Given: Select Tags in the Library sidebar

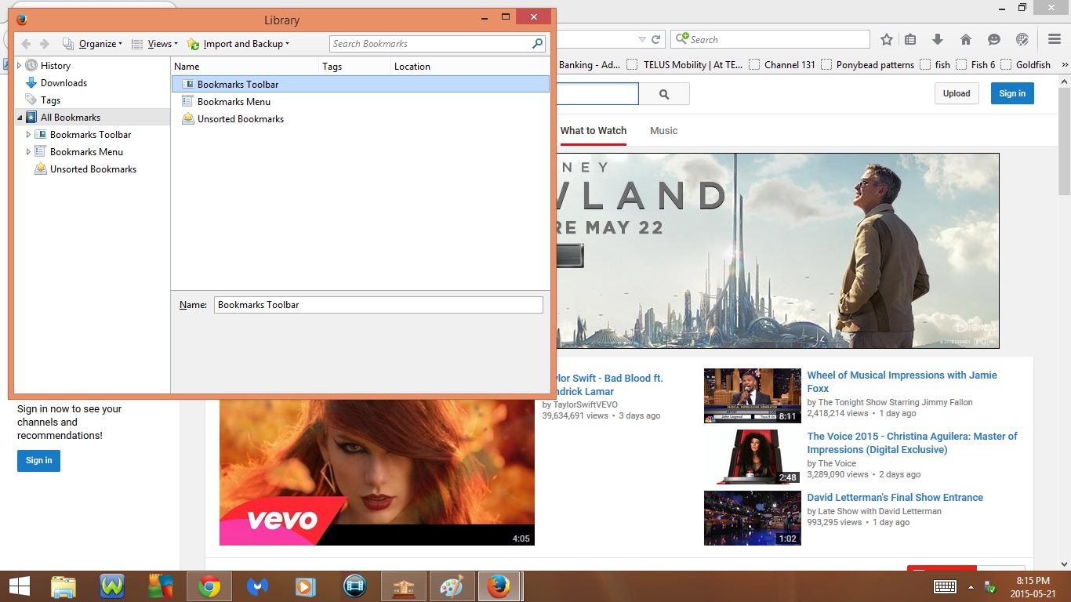Looking at the screenshot, I should pyautogui.click(x=50, y=100).
